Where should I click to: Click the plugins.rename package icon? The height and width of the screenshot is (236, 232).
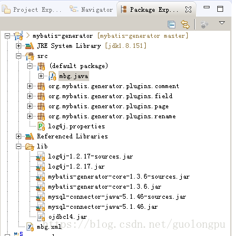tap(41, 117)
